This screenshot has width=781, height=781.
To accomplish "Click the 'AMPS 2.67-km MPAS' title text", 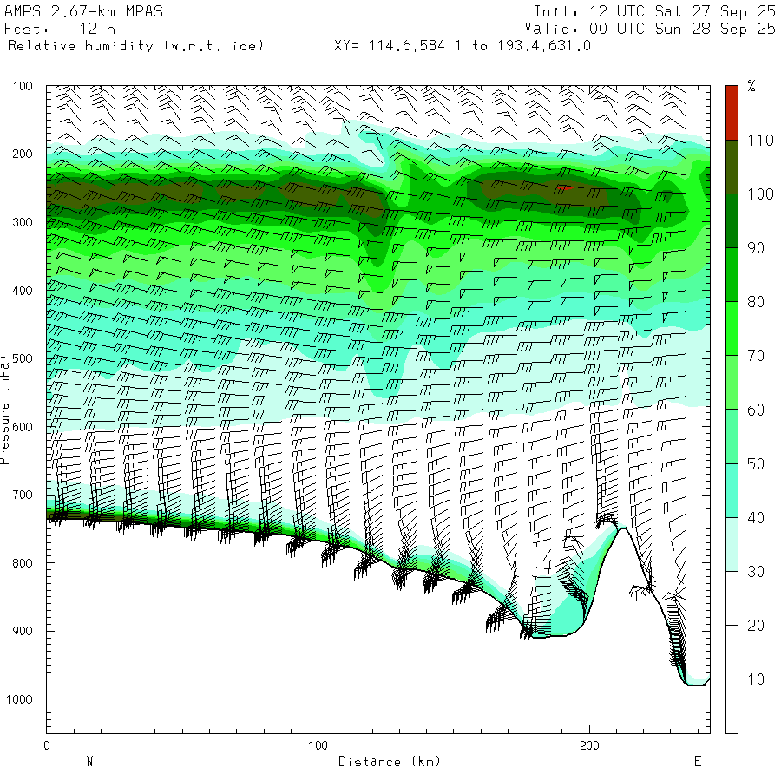I will point(83,11).
